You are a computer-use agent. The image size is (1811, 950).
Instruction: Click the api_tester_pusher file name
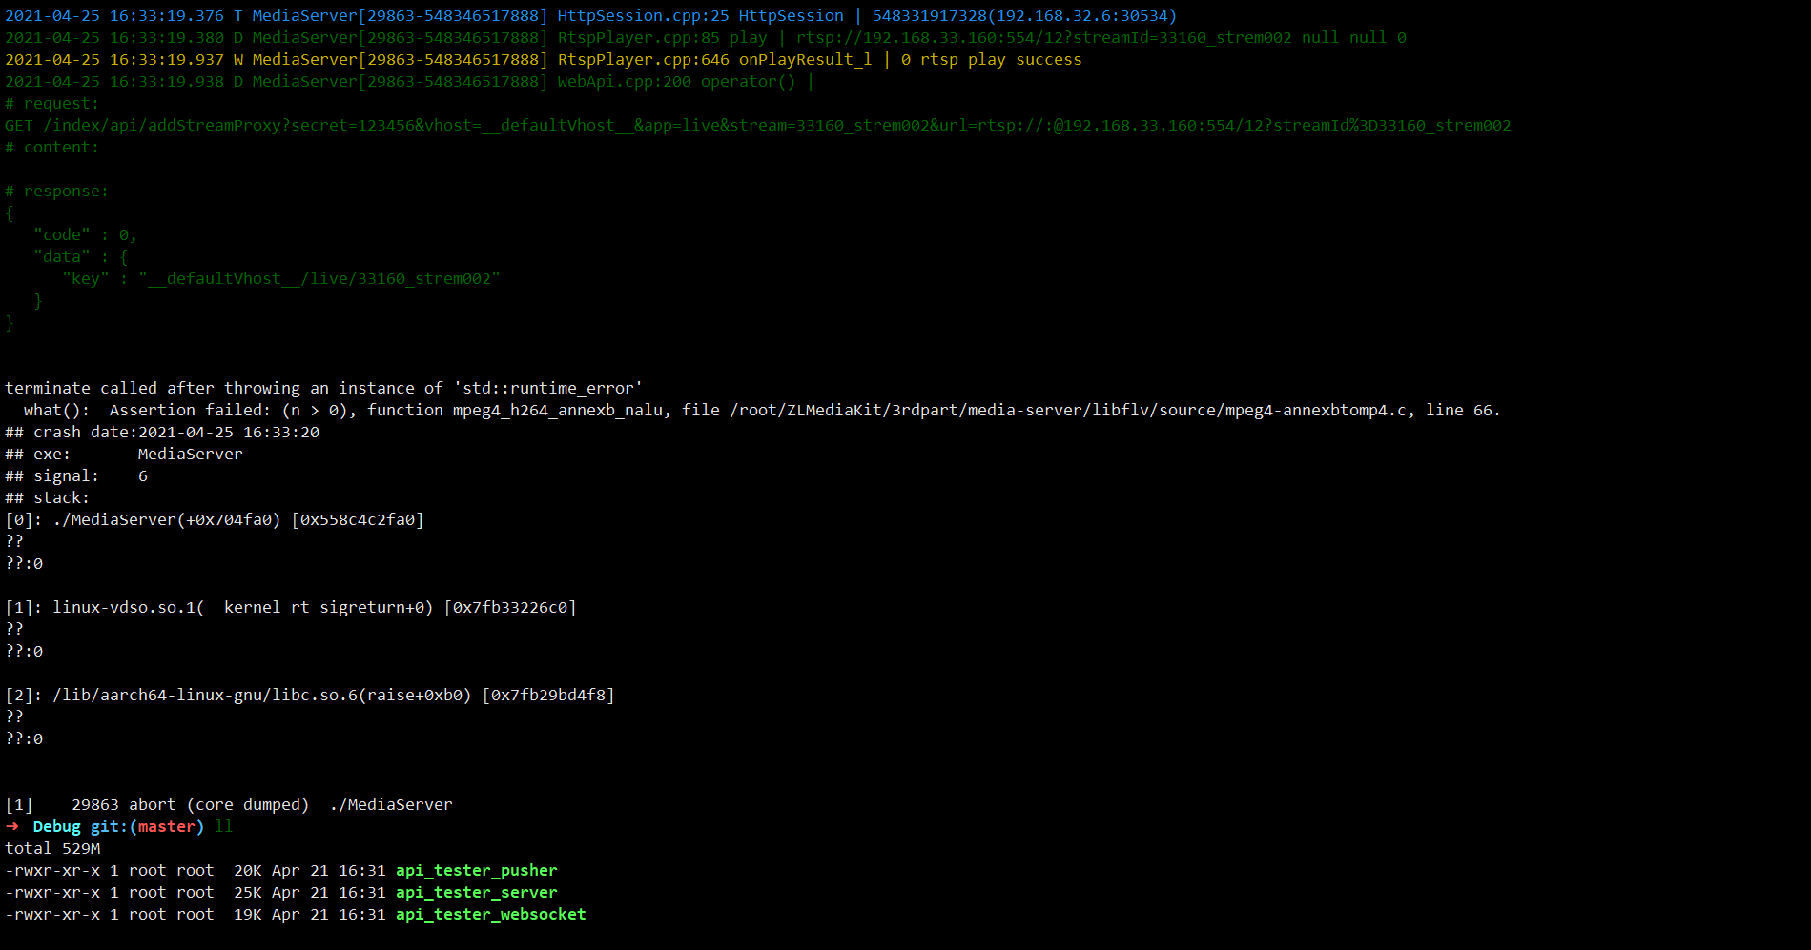477,871
